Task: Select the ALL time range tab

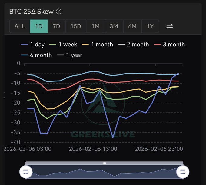Action: point(20,26)
